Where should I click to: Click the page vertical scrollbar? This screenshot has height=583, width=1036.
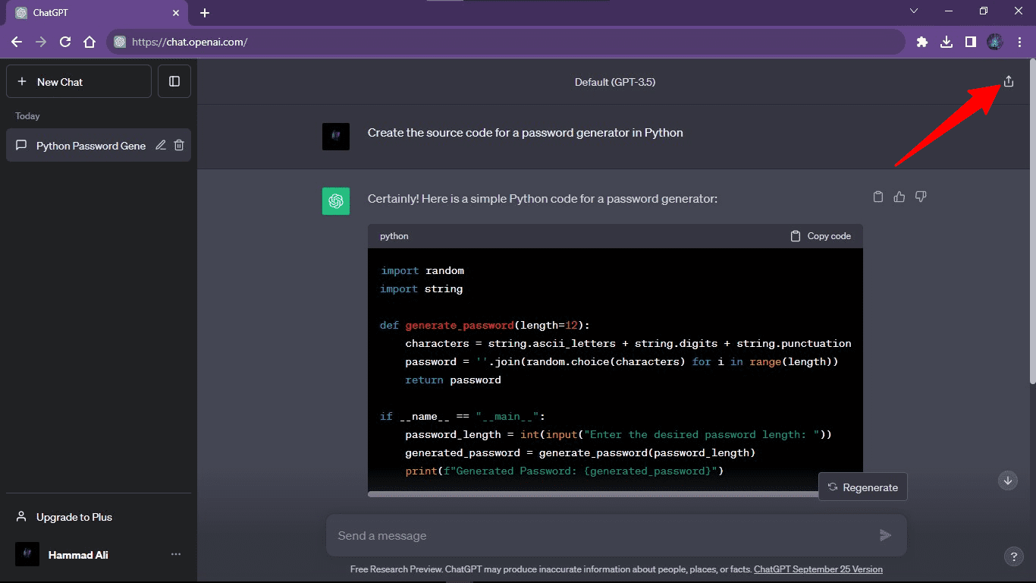(1031, 220)
